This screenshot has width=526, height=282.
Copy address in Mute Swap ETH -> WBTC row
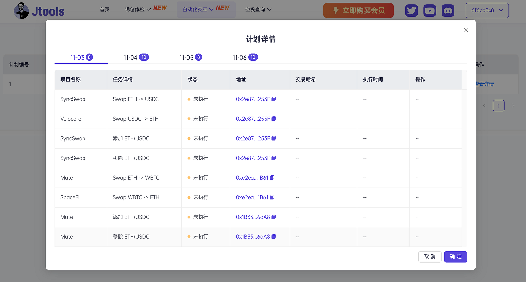pos(272,178)
